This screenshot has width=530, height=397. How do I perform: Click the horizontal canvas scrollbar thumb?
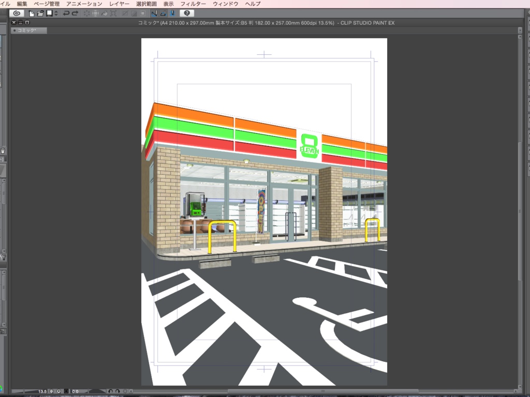pyautogui.click(x=323, y=391)
